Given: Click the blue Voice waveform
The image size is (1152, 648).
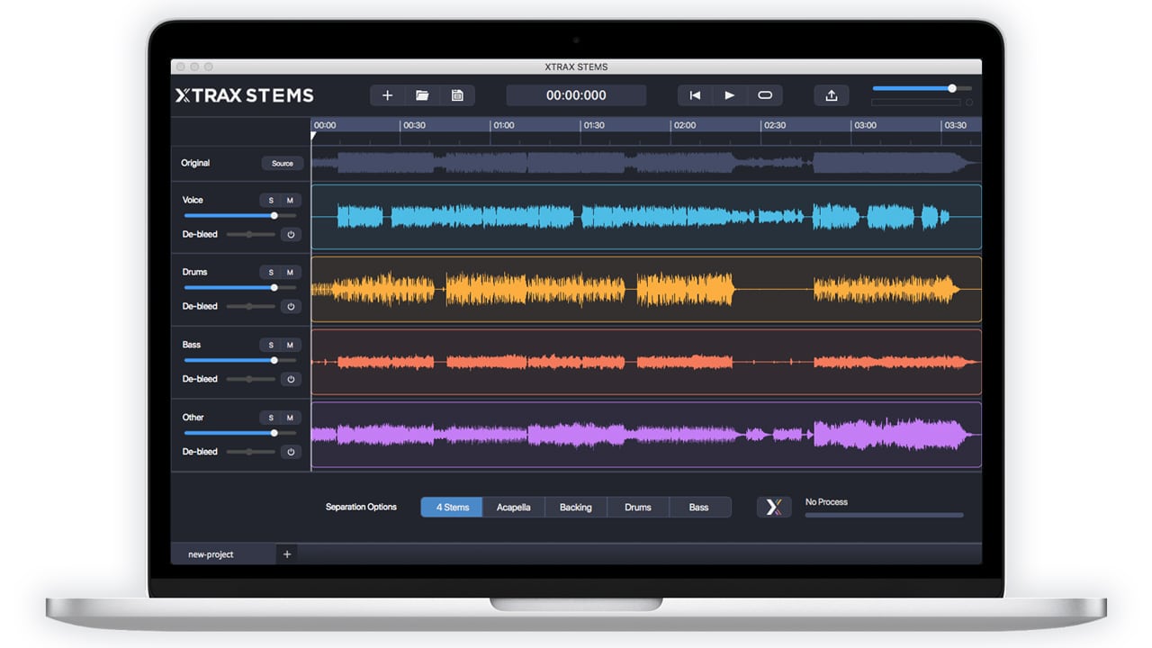Looking at the screenshot, I should pos(646,217).
